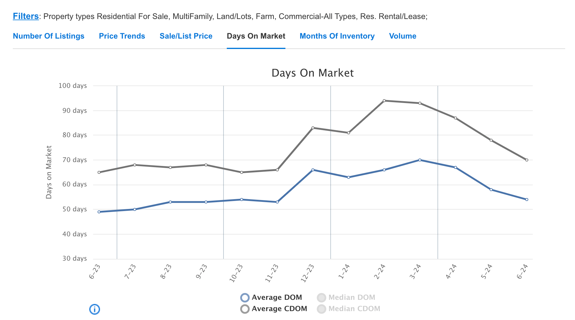Viewport: 575px width, 320px height.
Task: Click Average CDOM point at 12-23
Action: point(313,128)
